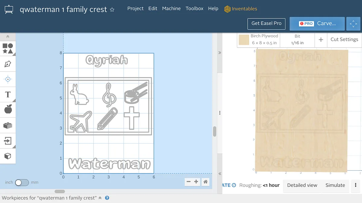Open the Machine menu

(171, 8)
